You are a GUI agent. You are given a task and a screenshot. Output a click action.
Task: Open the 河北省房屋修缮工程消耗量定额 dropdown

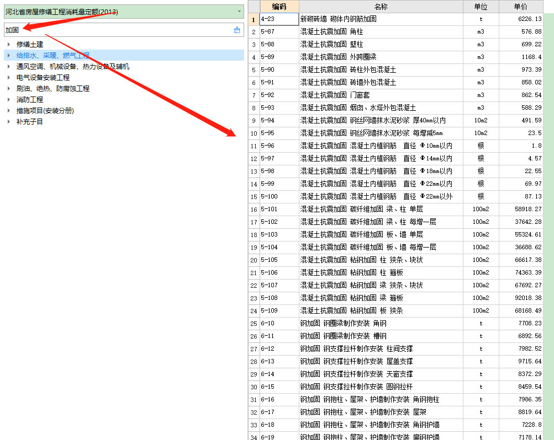point(239,12)
